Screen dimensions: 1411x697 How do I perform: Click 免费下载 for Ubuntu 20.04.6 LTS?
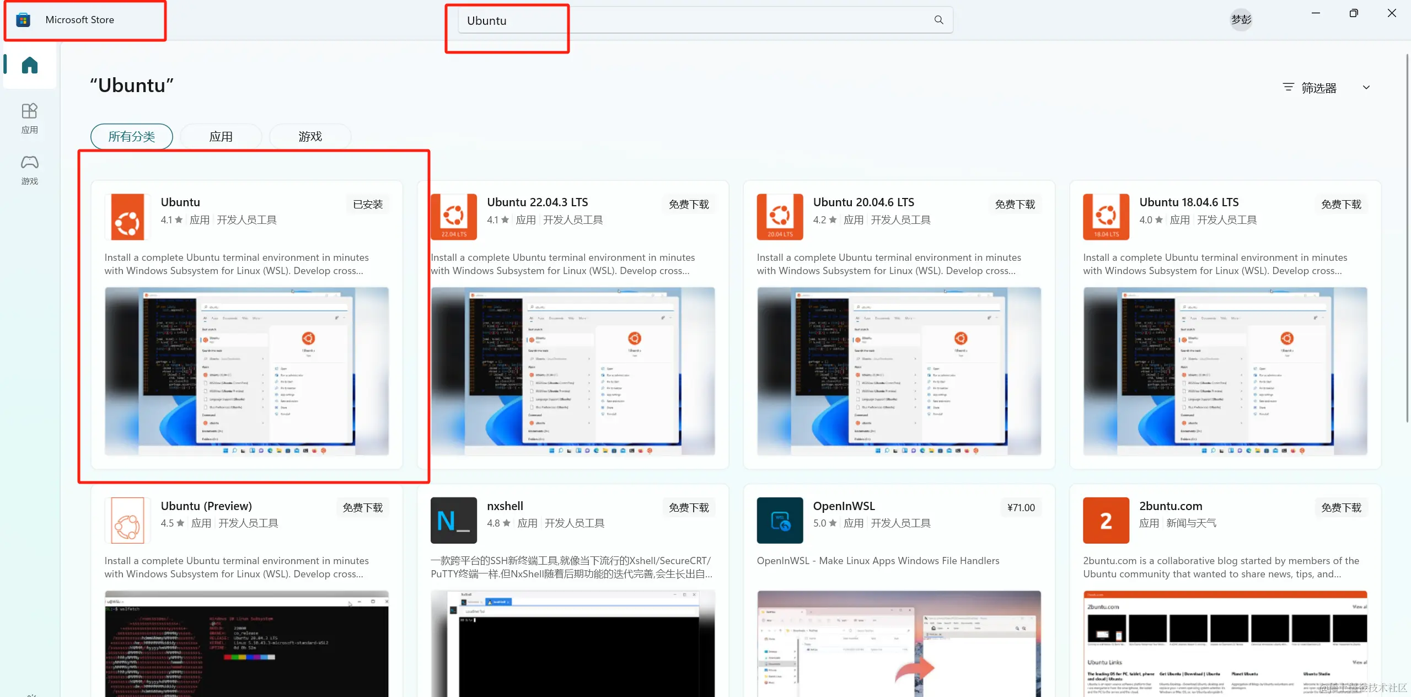(1015, 204)
